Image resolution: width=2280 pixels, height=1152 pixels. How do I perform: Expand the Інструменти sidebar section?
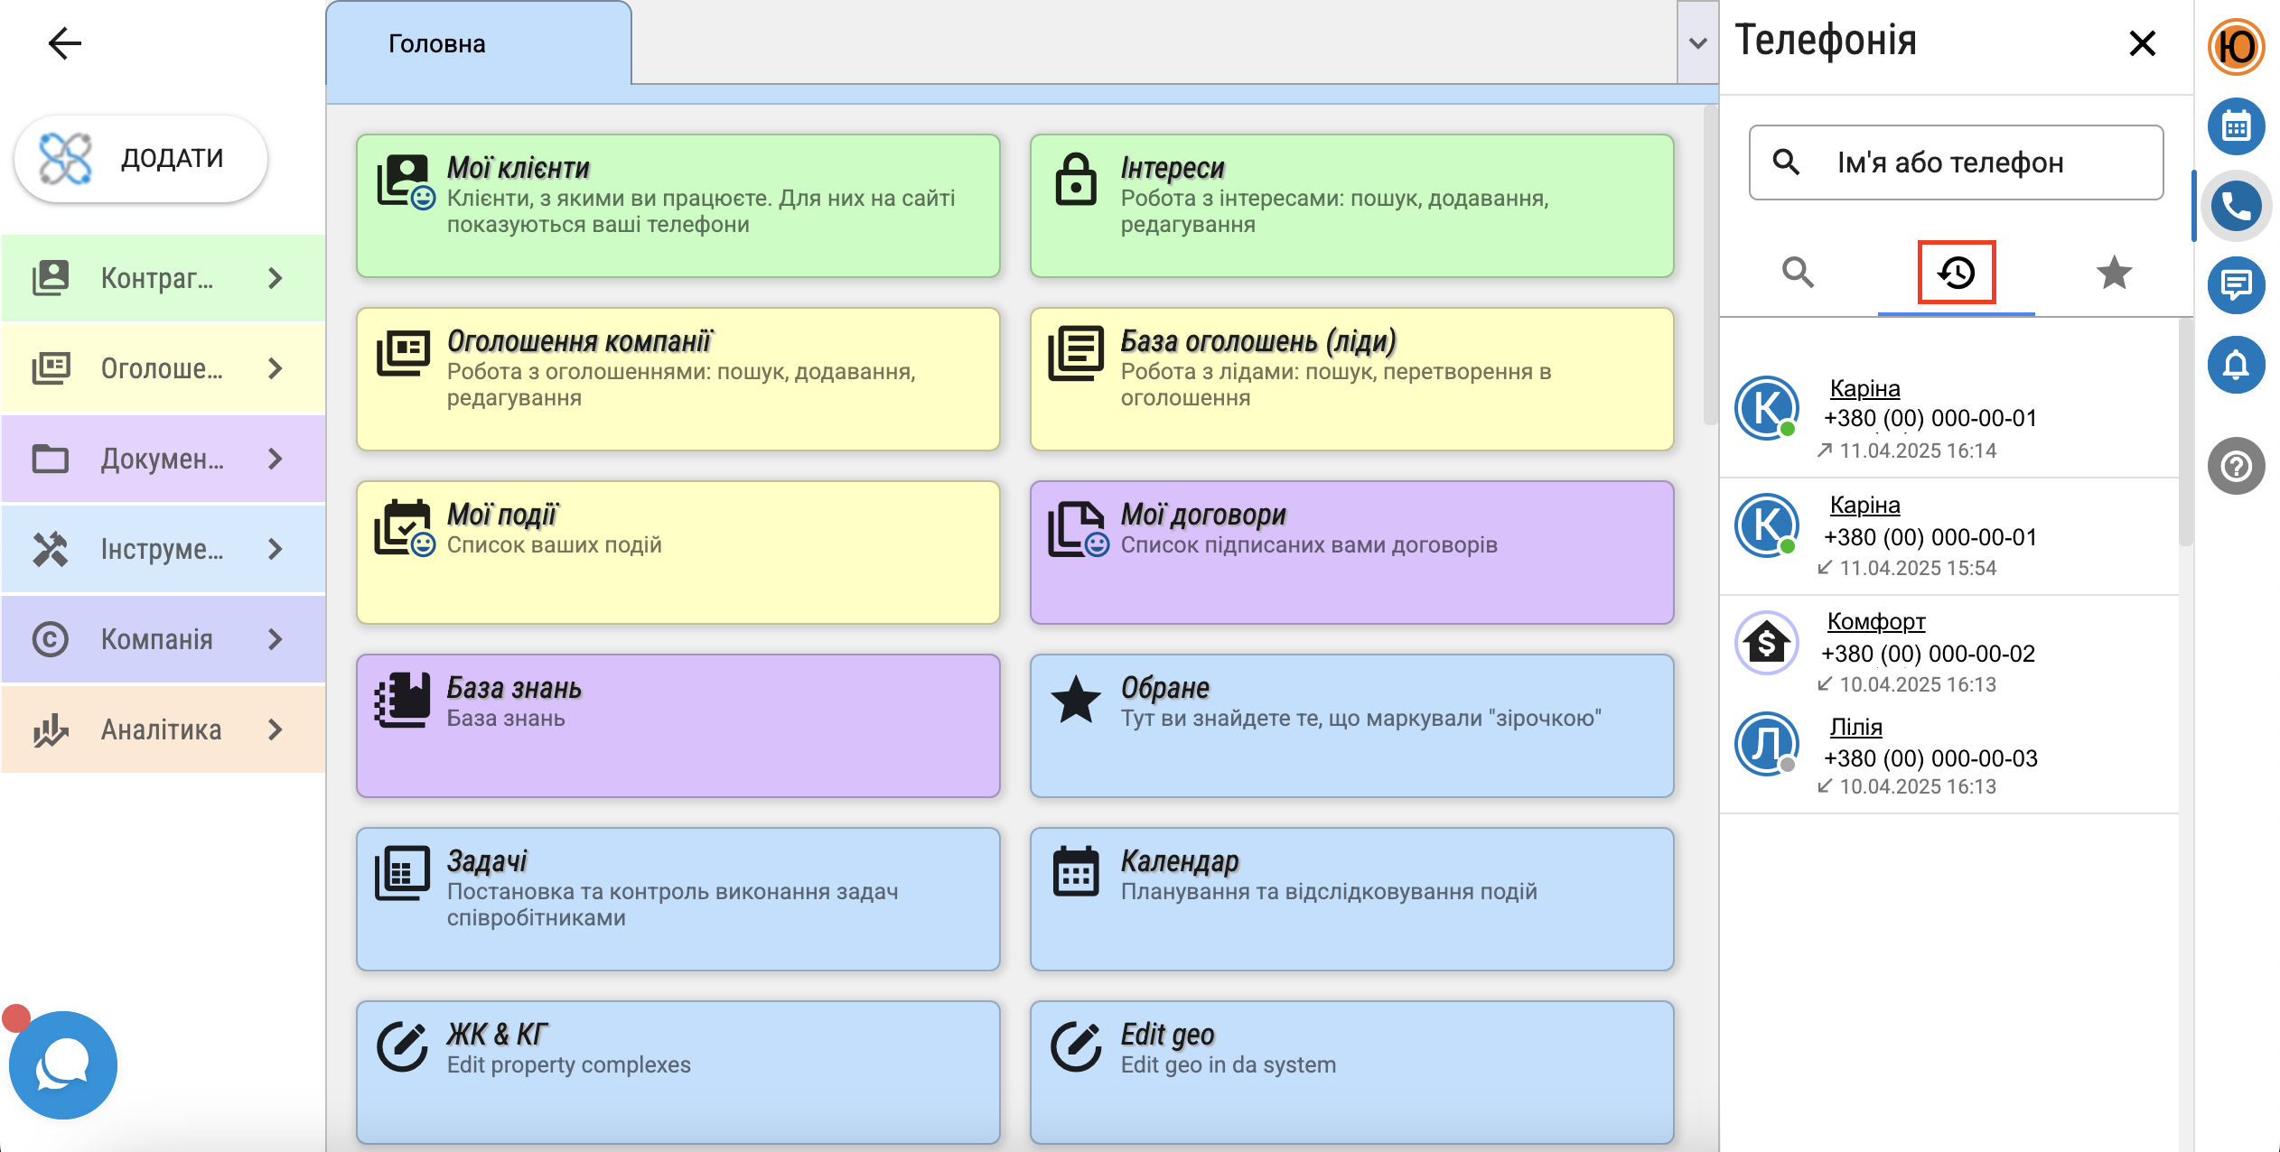[163, 549]
